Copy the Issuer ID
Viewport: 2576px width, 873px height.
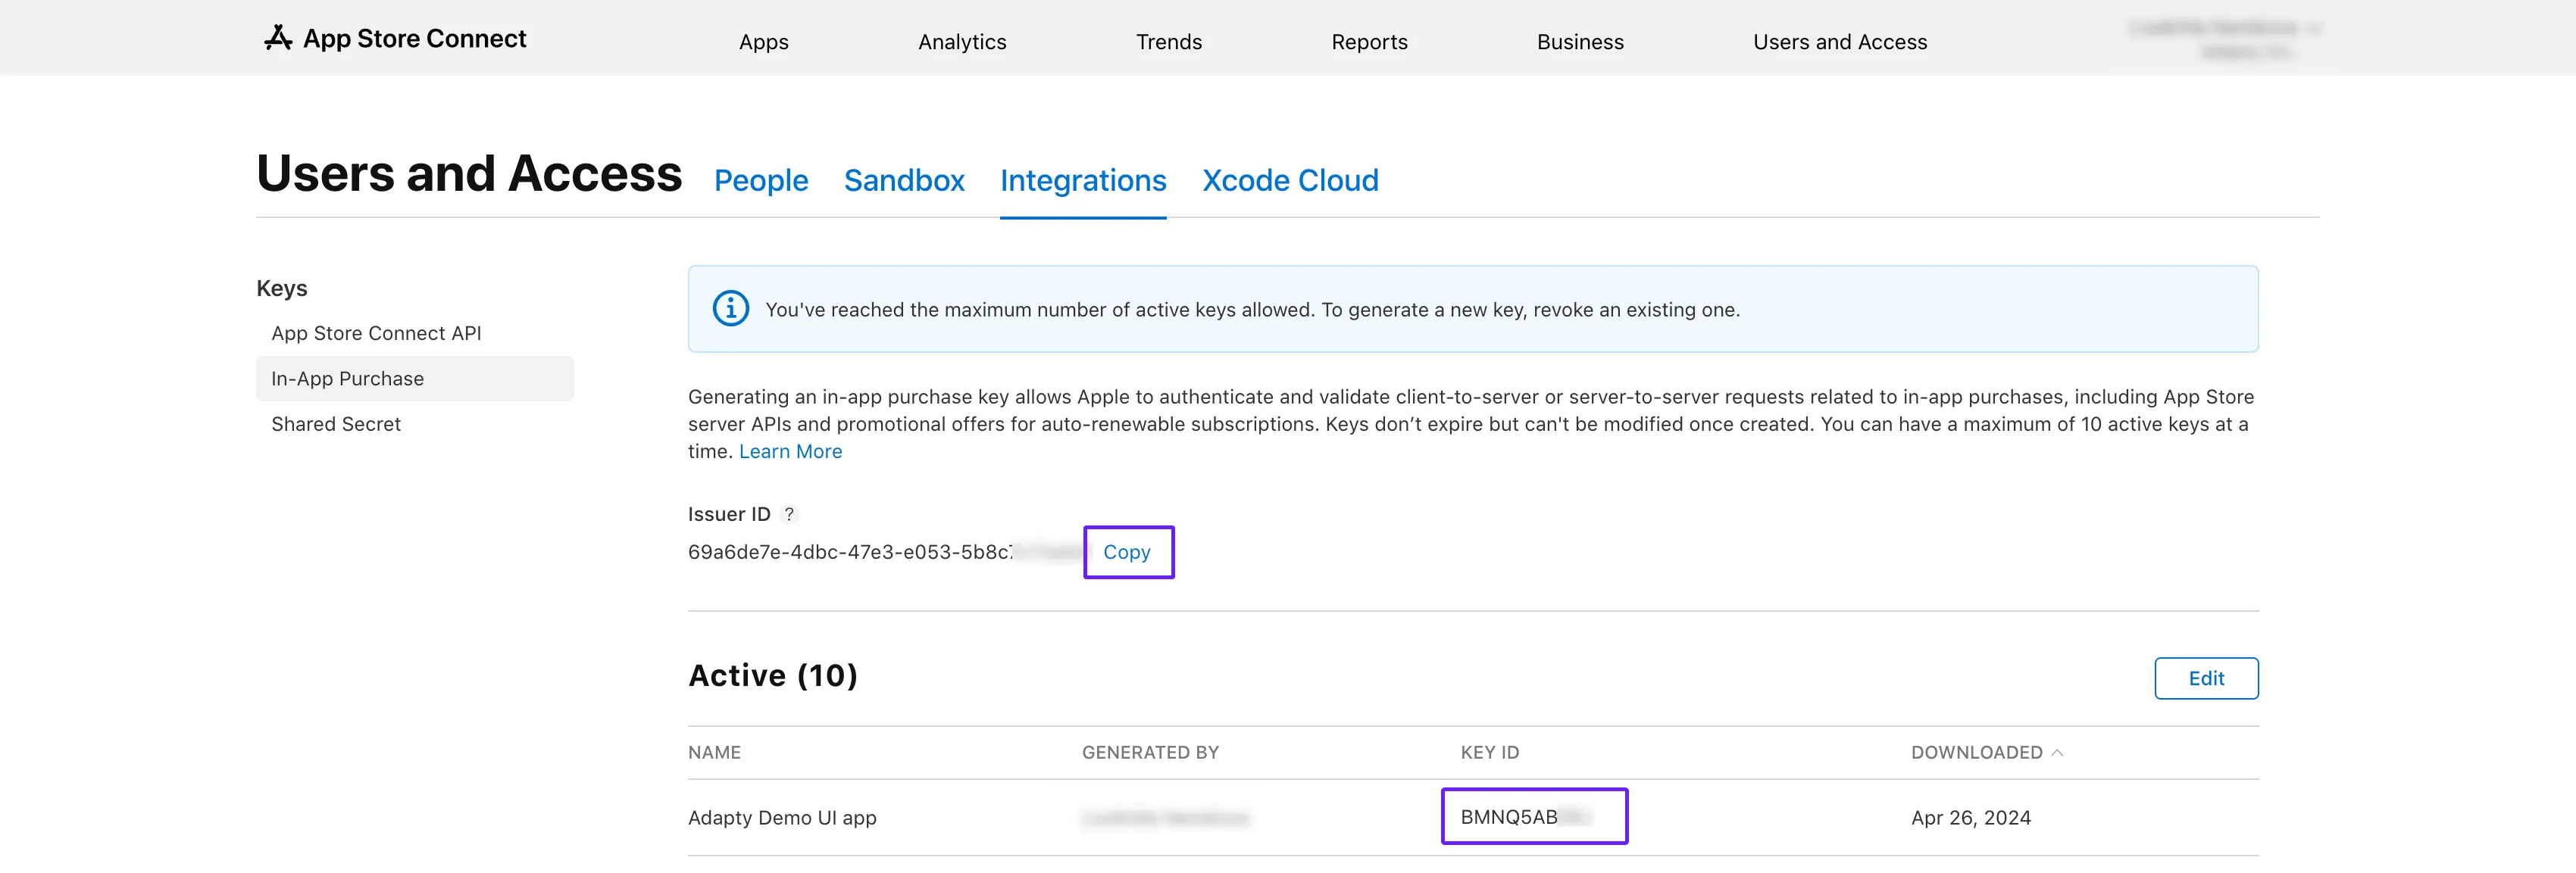[1127, 553]
